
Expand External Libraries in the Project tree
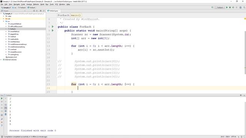(x=1, y=60)
